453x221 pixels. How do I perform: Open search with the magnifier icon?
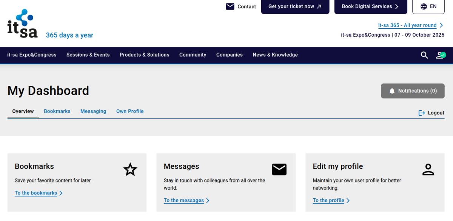pyautogui.click(x=424, y=55)
